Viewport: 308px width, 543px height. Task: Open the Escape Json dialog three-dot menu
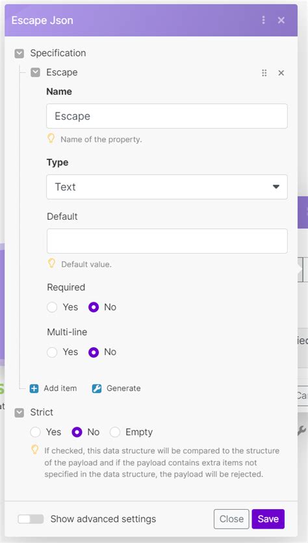point(264,20)
